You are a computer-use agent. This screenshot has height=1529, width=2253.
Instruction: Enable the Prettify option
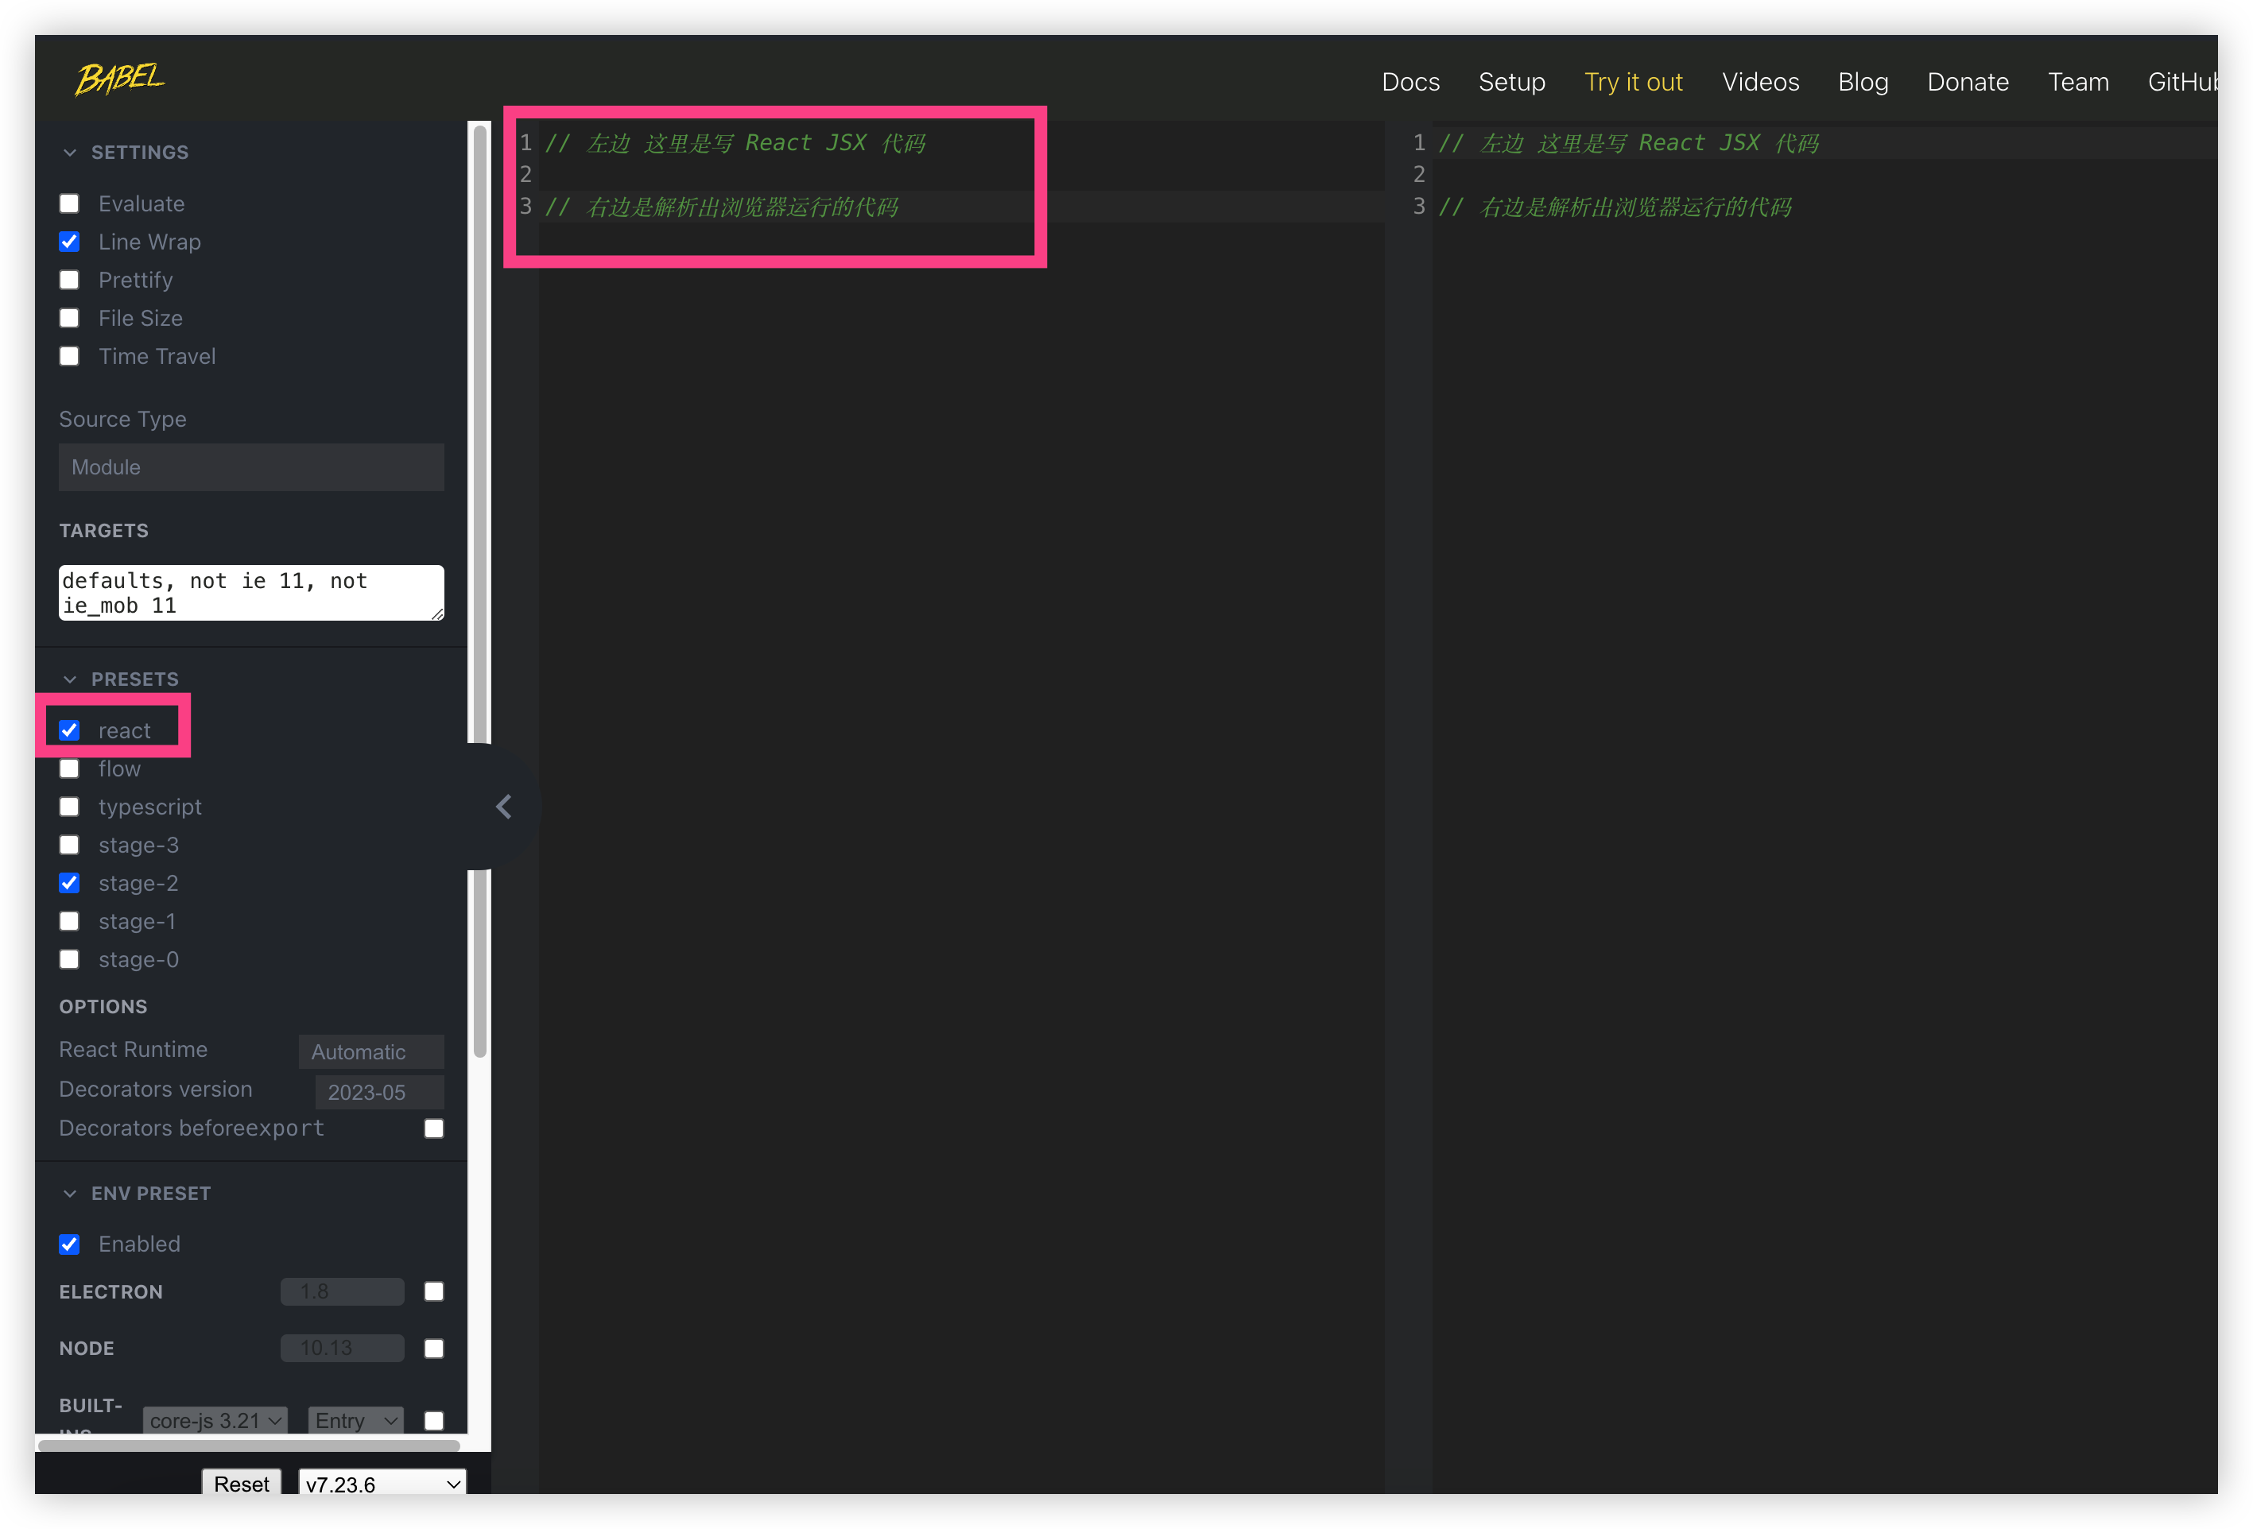pyautogui.click(x=69, y=279)
